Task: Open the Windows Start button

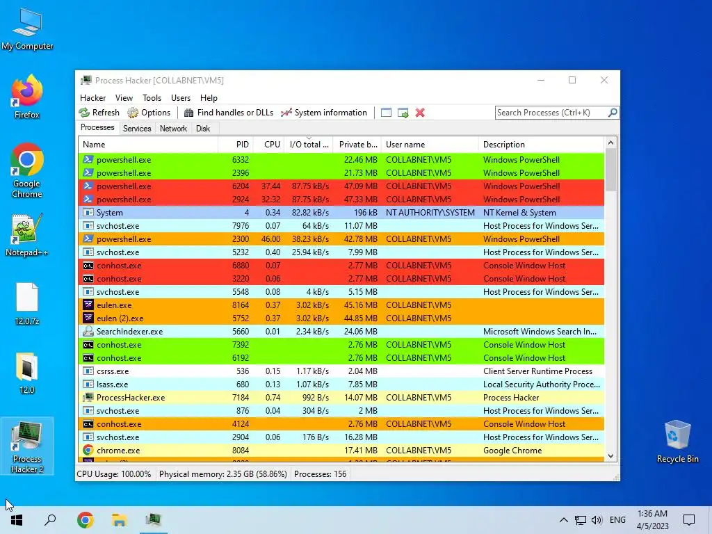Action: [x=17, y=520]
